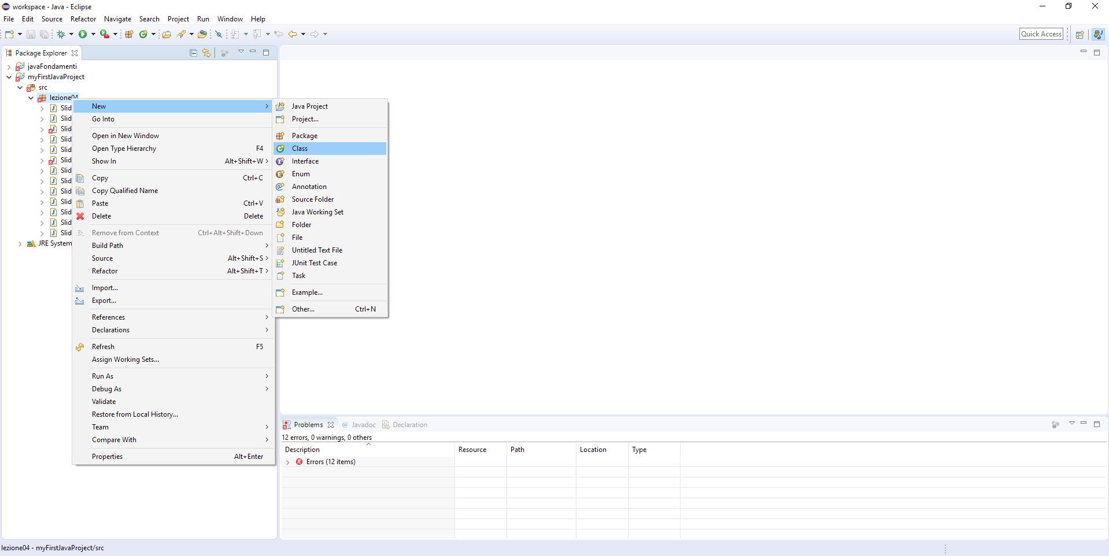1109x556 pixels.
Task: Click the New wizard toolbar icon
Action: coord(9,34)
